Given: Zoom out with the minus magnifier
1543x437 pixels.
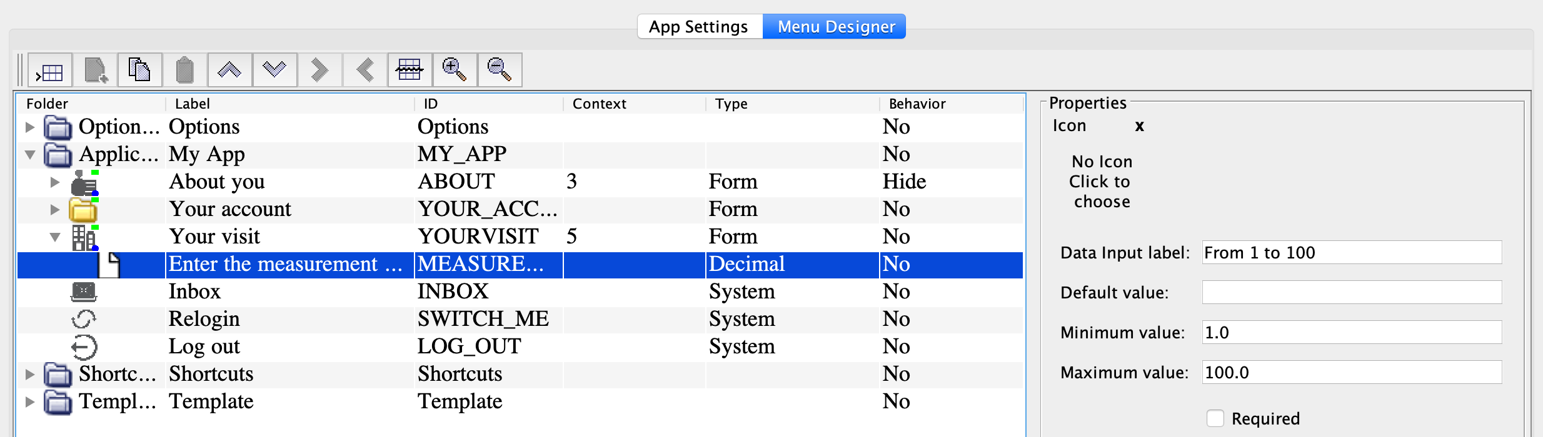Looking at the screenshot, I should pyautogui.click(x=500, y=70).
